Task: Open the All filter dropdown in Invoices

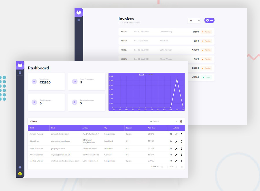Action: pyautogui.click(x=194, y=21)
